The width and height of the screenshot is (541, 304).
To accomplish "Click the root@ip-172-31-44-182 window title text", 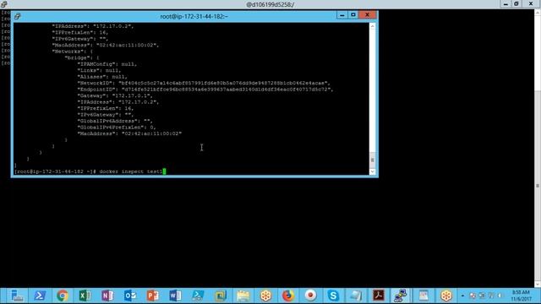I will [194, 16].
